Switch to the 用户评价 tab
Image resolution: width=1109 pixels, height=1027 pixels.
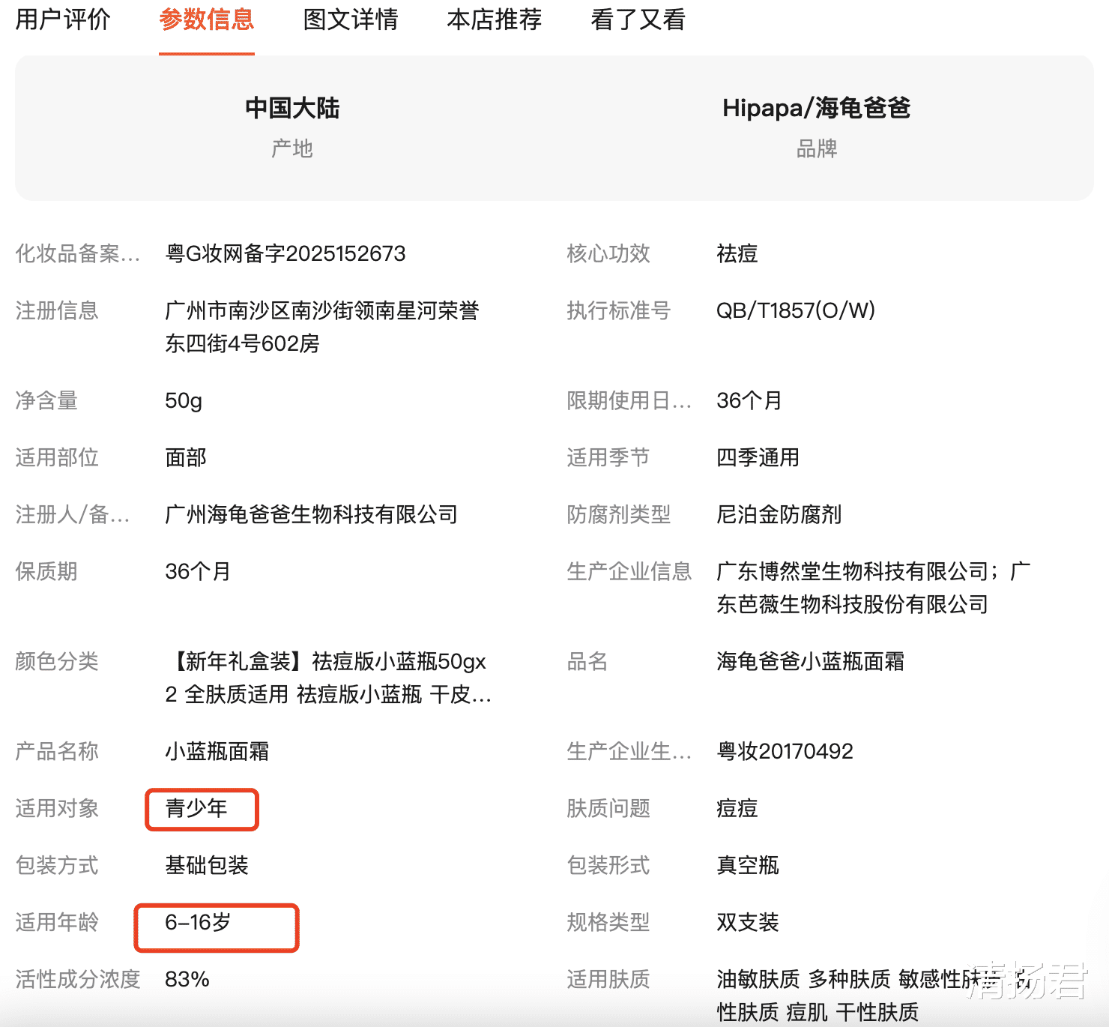[63, 19]
